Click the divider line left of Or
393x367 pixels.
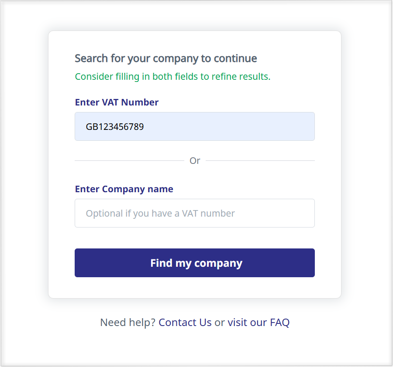[x=129, y=161]
